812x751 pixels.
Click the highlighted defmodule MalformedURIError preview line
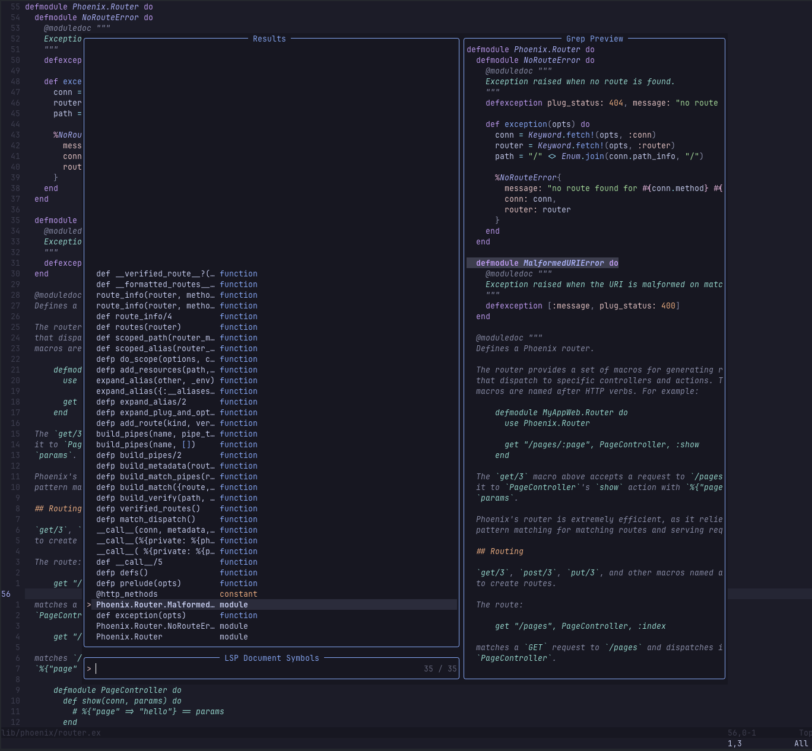click(x=547, y=263)
